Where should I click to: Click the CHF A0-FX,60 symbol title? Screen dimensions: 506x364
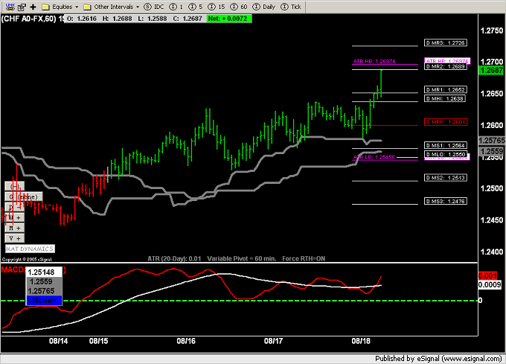pyautogui.click(x=32, y=19)
